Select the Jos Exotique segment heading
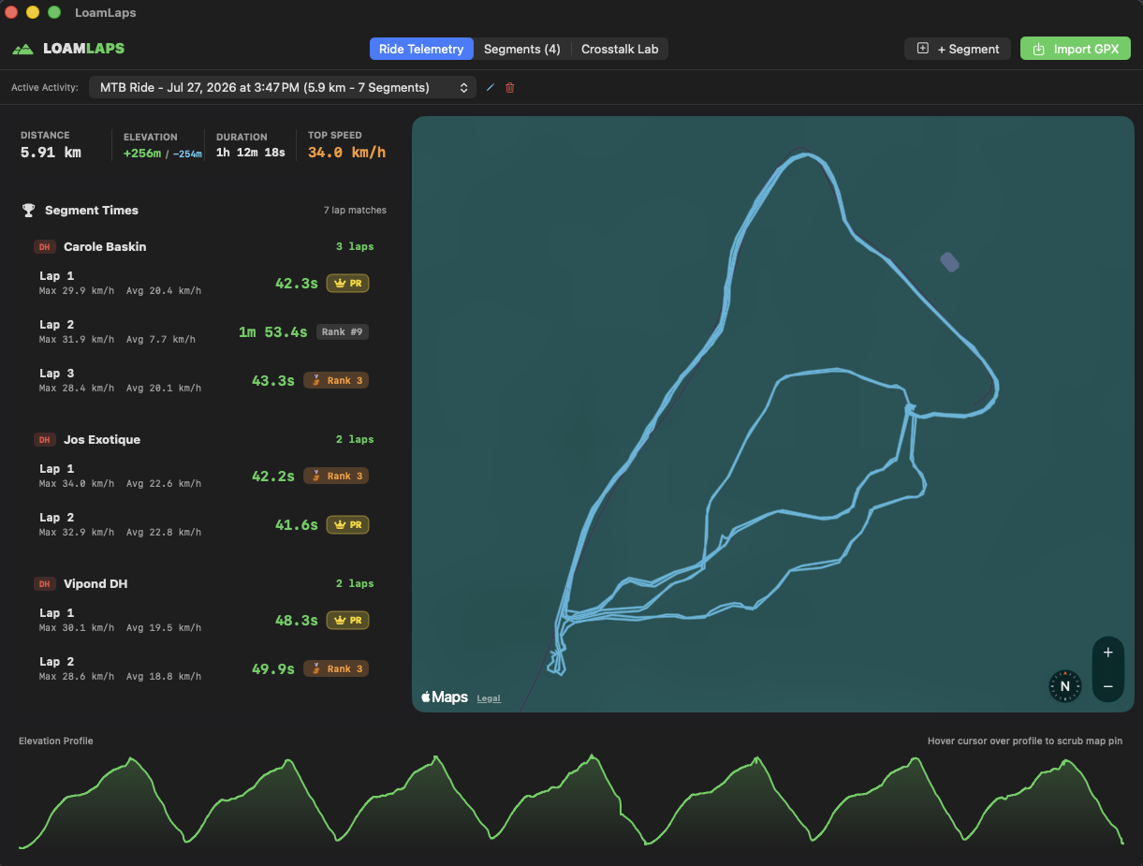Screen dimensions: 1143x866 pos(102,440)
